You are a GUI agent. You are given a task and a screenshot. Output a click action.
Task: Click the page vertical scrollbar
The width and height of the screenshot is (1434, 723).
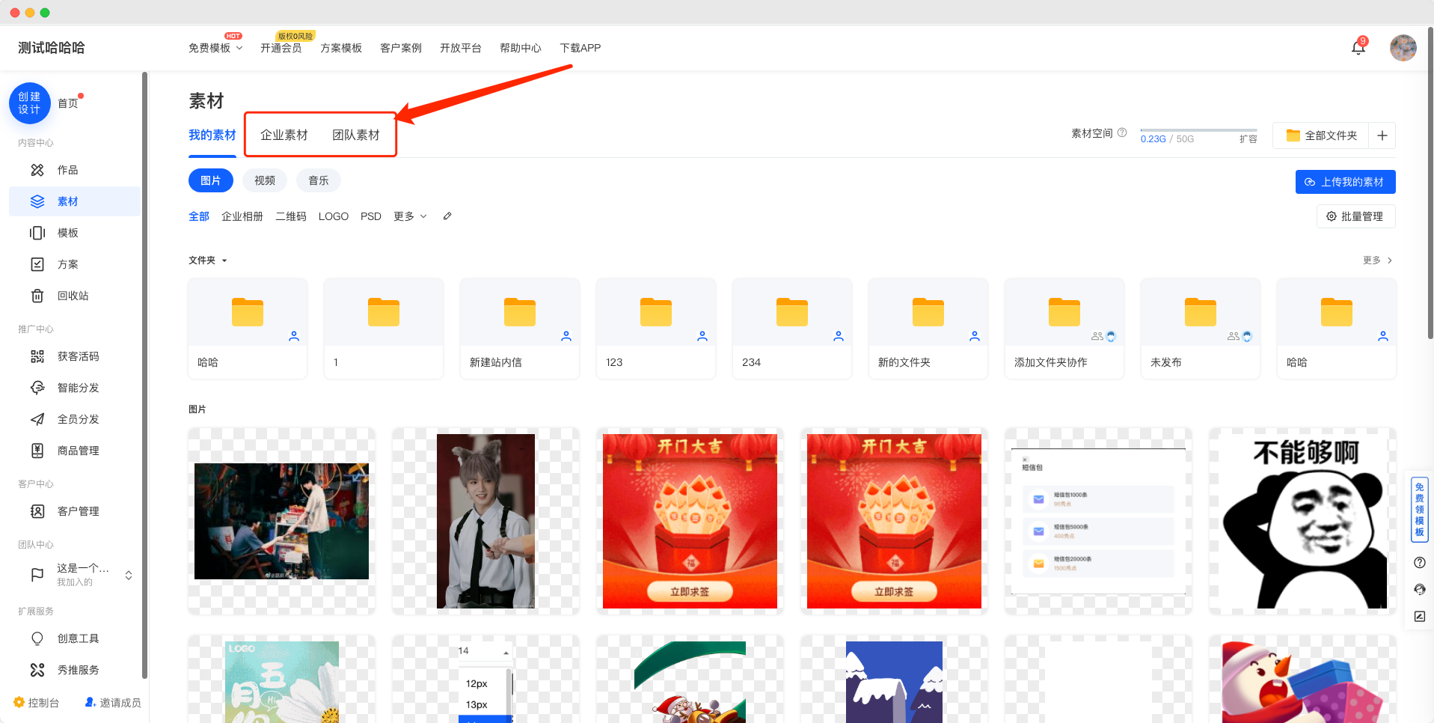(1430, 183)
